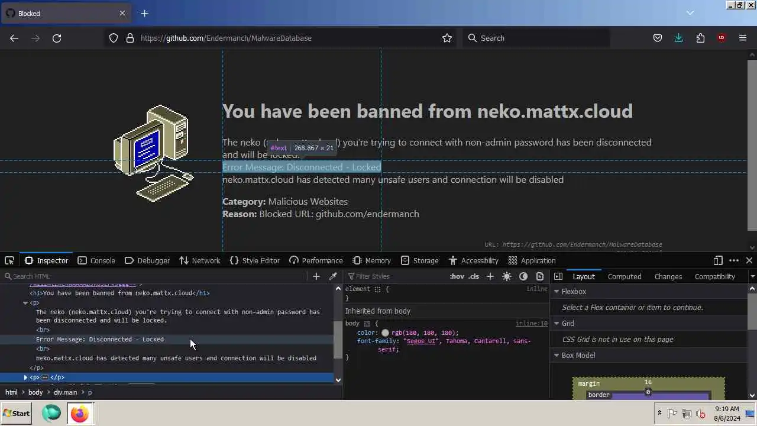The height and width of the screenshot is (426, 757).
Task: Click the Firefox taskbar icon
Action: (x=79, y=414)
